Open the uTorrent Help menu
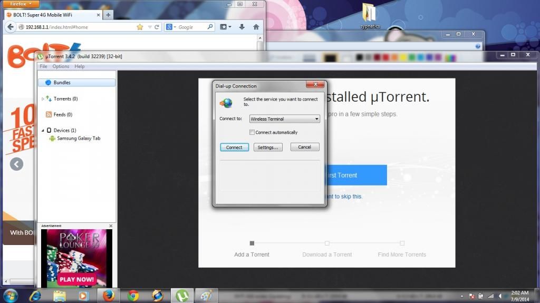540x303 pixels. (x=79, y=66)
